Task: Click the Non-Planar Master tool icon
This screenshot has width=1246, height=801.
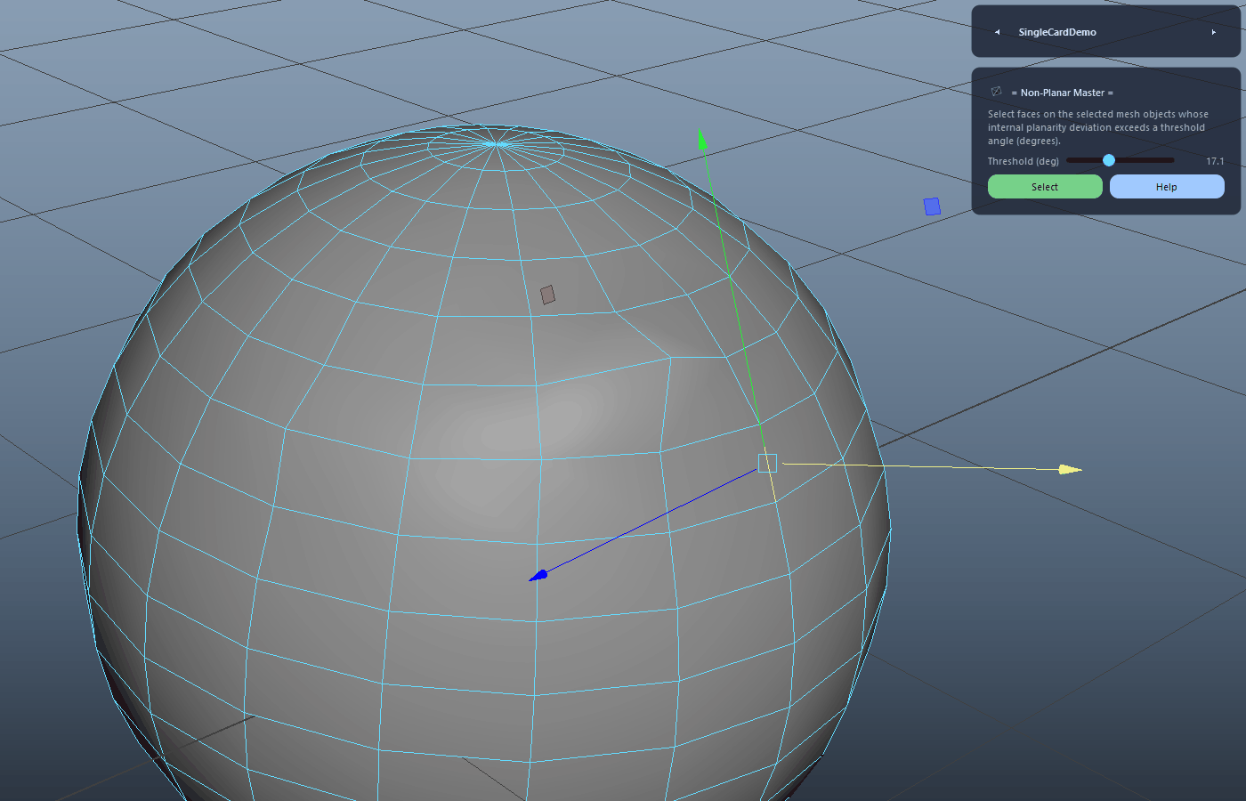Action: tap(996, 92)
